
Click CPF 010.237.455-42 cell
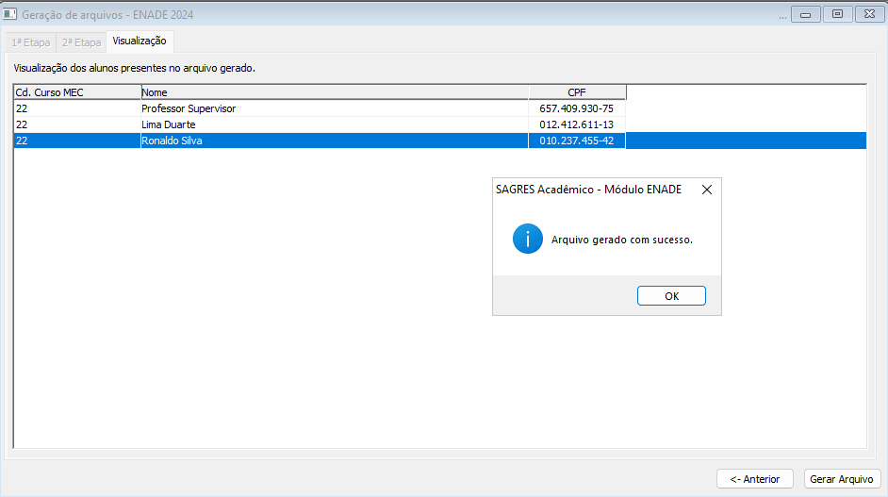pos(577,141)
